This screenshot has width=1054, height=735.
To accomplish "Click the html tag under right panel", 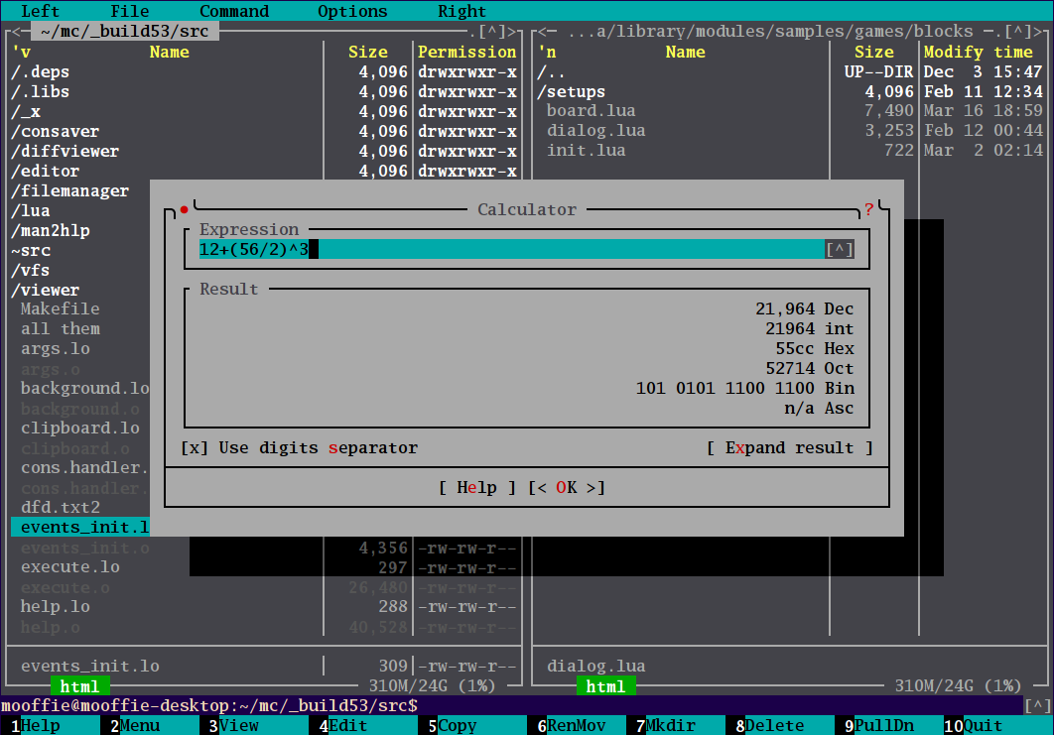I will tap(605, 686).
